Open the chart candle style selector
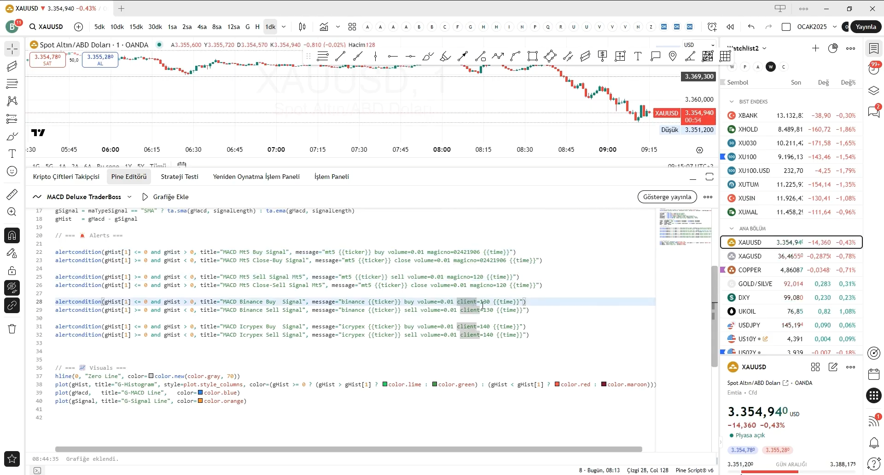The width and height of the screenshot is (884, 475). (x=302, y=27)
